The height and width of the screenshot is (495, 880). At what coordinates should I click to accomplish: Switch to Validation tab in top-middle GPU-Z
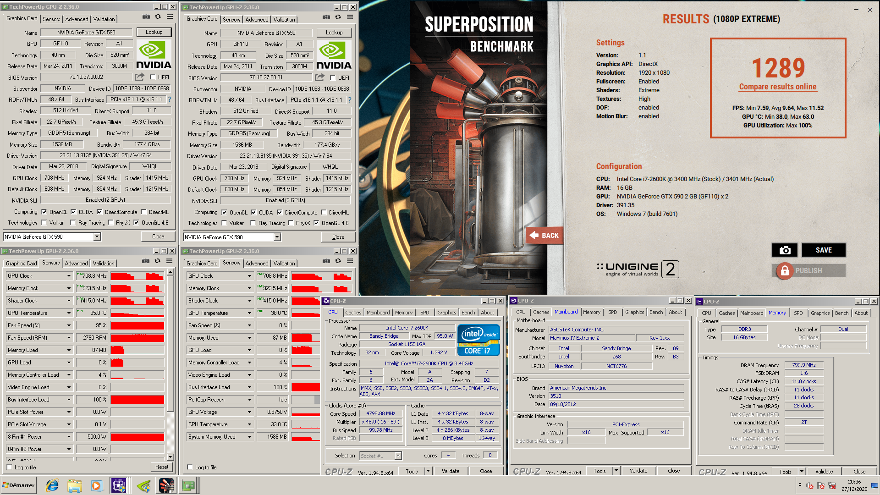[x=284, y=20]
